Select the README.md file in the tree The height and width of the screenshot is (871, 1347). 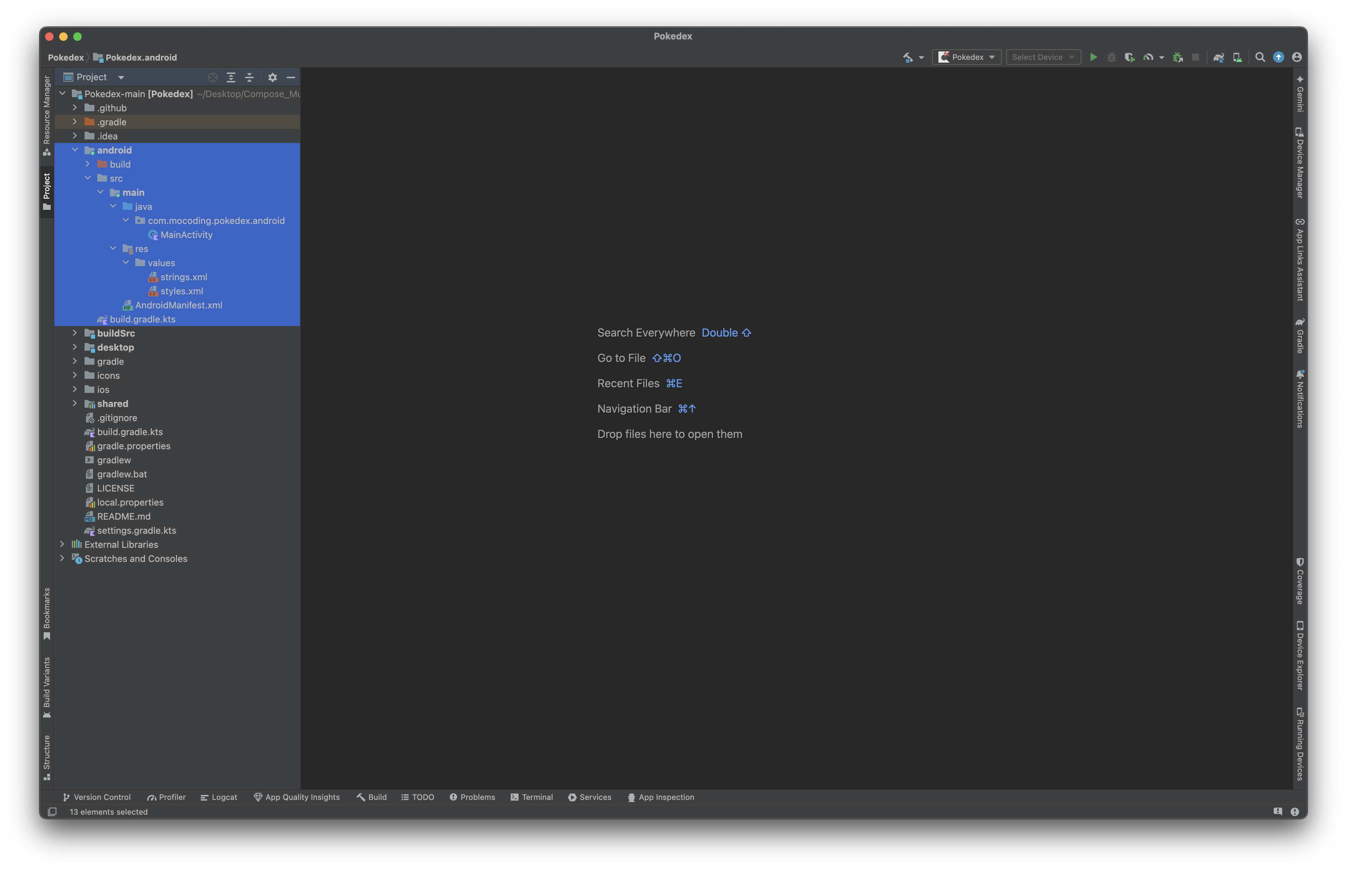click(x=123, y=516)
